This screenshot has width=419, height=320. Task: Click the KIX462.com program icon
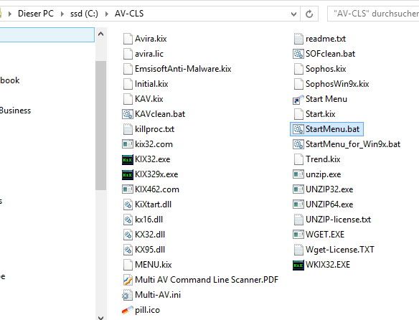(128, 189)
